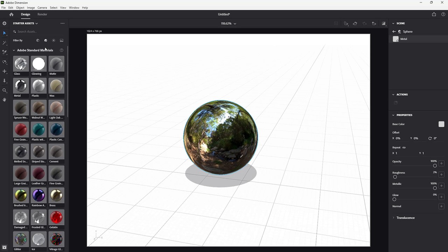Viewport: 448px width, 252px height.
Task: Open the Edit menu
Action: pyautogui.click(x=11, y=8)
